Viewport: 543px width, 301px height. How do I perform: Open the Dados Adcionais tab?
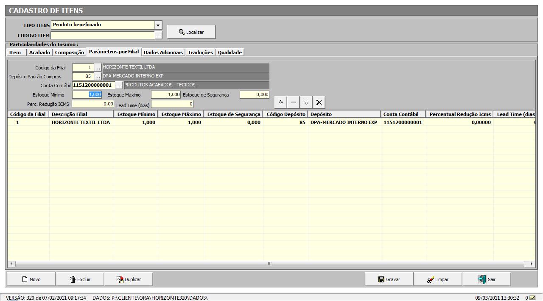[x=163, y=52]
